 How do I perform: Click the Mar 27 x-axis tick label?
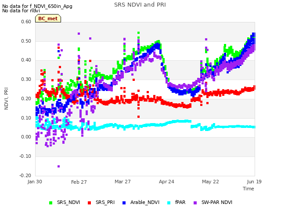122,182
